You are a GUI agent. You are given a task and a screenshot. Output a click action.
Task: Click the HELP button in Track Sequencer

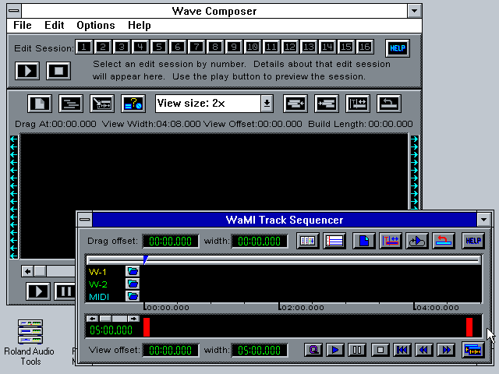(x=473, y=241)
